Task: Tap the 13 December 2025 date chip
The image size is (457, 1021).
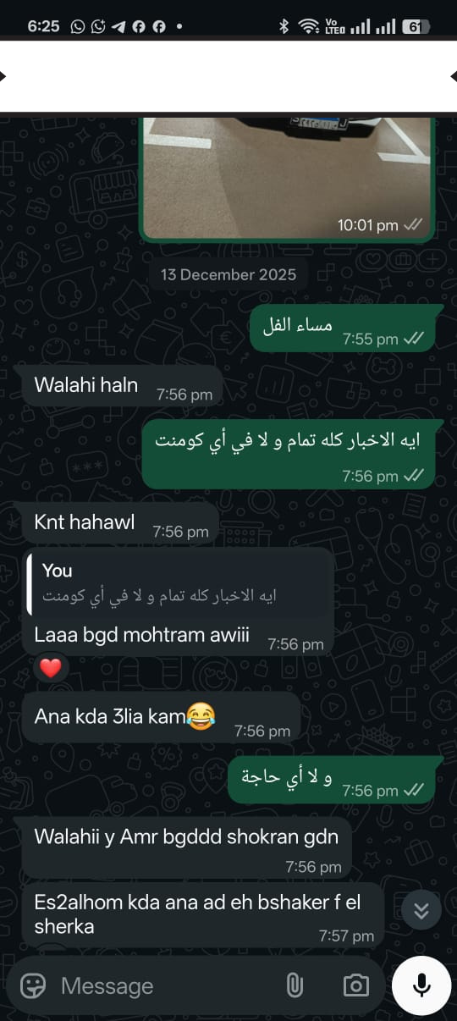Action: 228,274
